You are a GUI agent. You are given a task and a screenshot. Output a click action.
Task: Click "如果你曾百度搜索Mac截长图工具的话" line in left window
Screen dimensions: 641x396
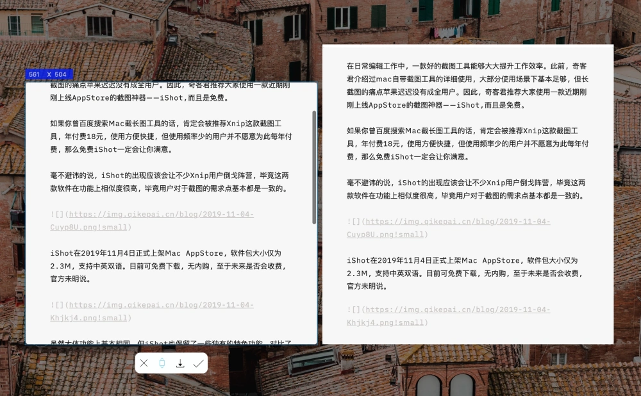166,124
